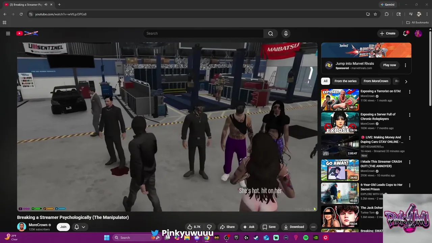Open Steam from the taskbar
This screenshot has width=432, height=243.
[x=256, y=238]
